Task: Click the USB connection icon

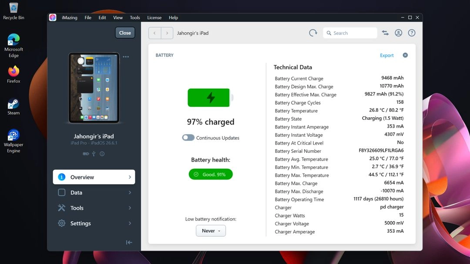Action: pos(94,154)
